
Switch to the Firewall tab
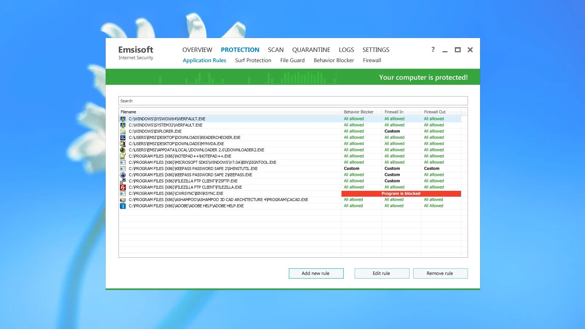[372, 60]
